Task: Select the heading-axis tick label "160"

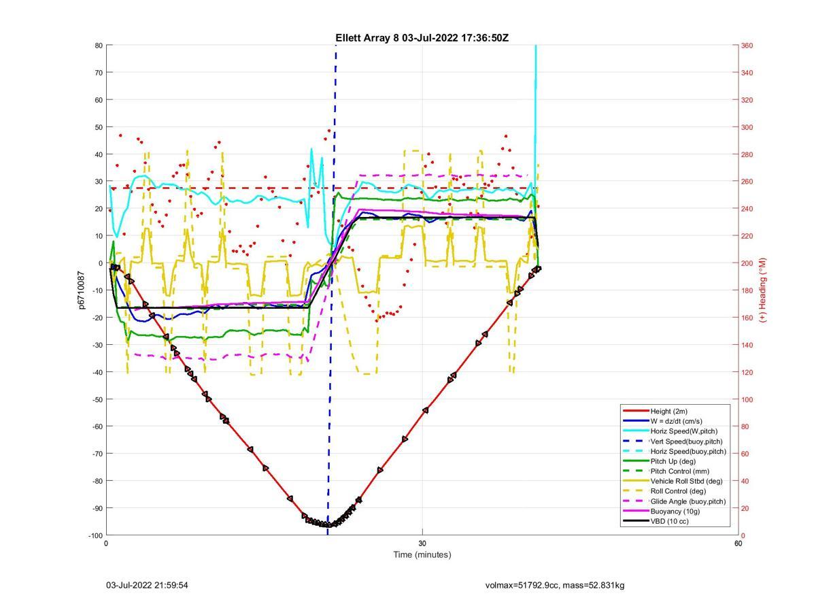Action: coord(747,318)
